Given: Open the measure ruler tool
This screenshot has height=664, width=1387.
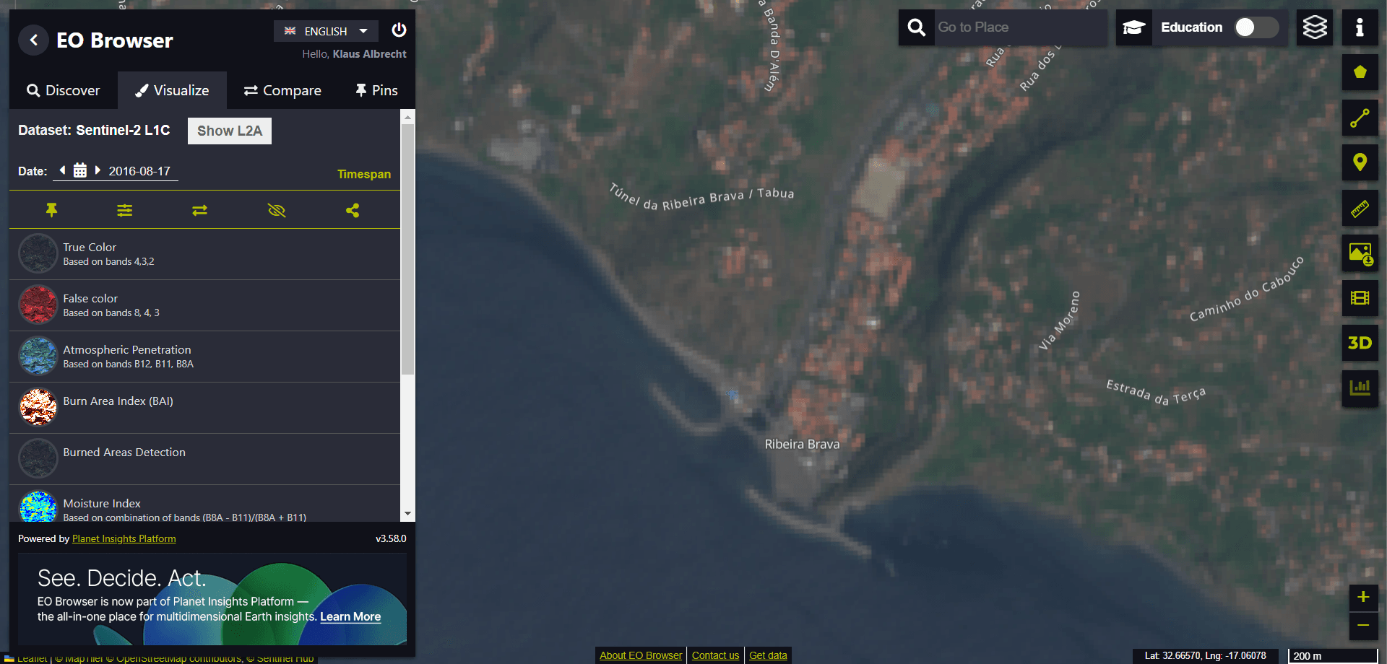Looking at the screenshot, I should pyautogui.click(x=1360, y=209).
